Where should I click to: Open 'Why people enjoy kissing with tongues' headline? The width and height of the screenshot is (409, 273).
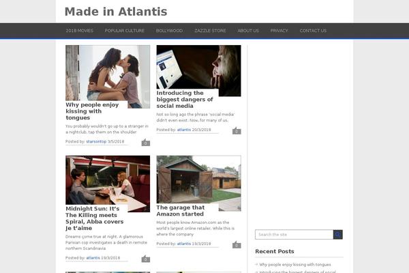(x=92, y=111)
